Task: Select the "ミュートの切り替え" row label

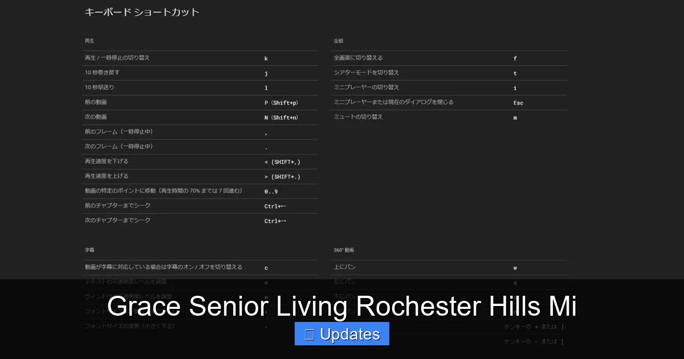Action: point(358,117)
